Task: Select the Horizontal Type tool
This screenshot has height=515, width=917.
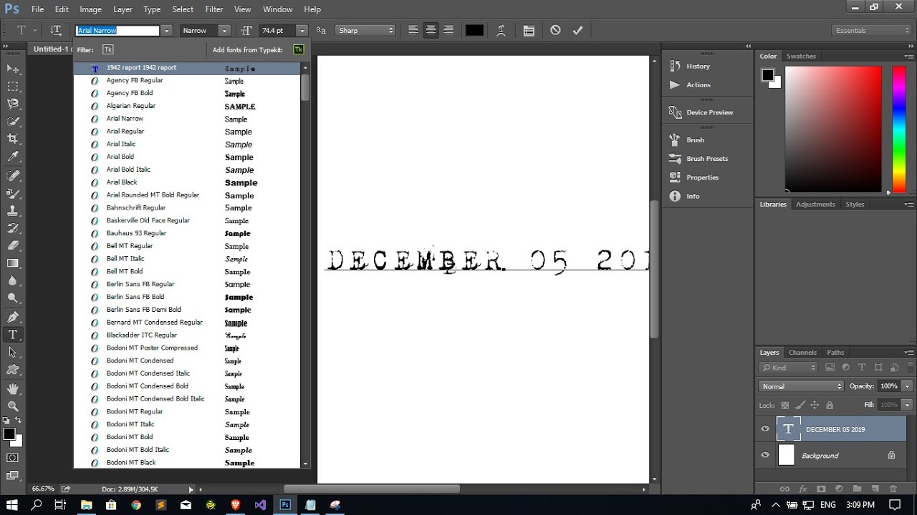Action: pos(13,335)
